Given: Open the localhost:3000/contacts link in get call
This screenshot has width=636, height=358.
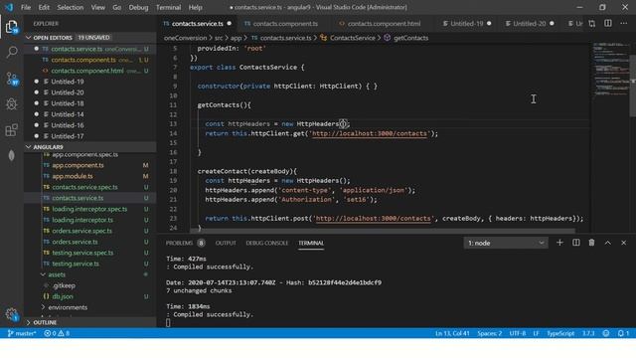Looking at the screenshot, I should [370, 133].
